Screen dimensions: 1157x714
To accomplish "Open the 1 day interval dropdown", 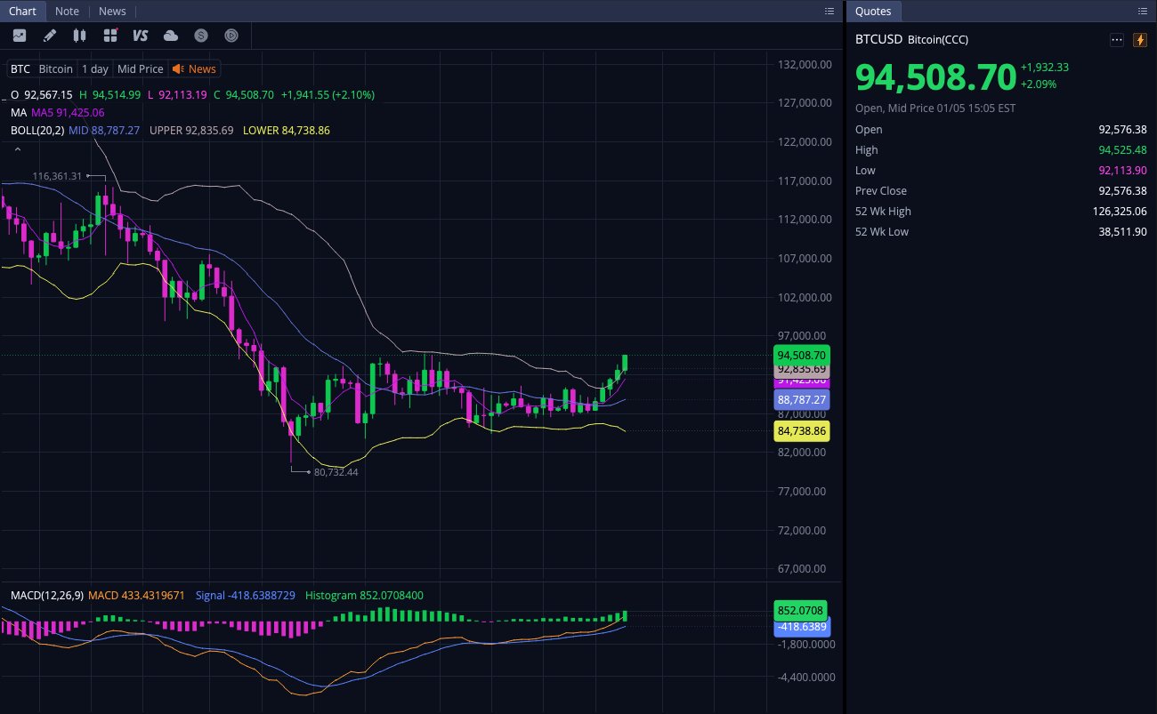I will [x=95, y=68].
